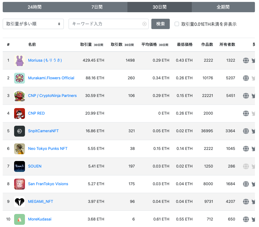This screenshot has height=227, width=259.
Task: Click the MEGAMI_NFT logo thumbnail
Action: pos(20,202)
